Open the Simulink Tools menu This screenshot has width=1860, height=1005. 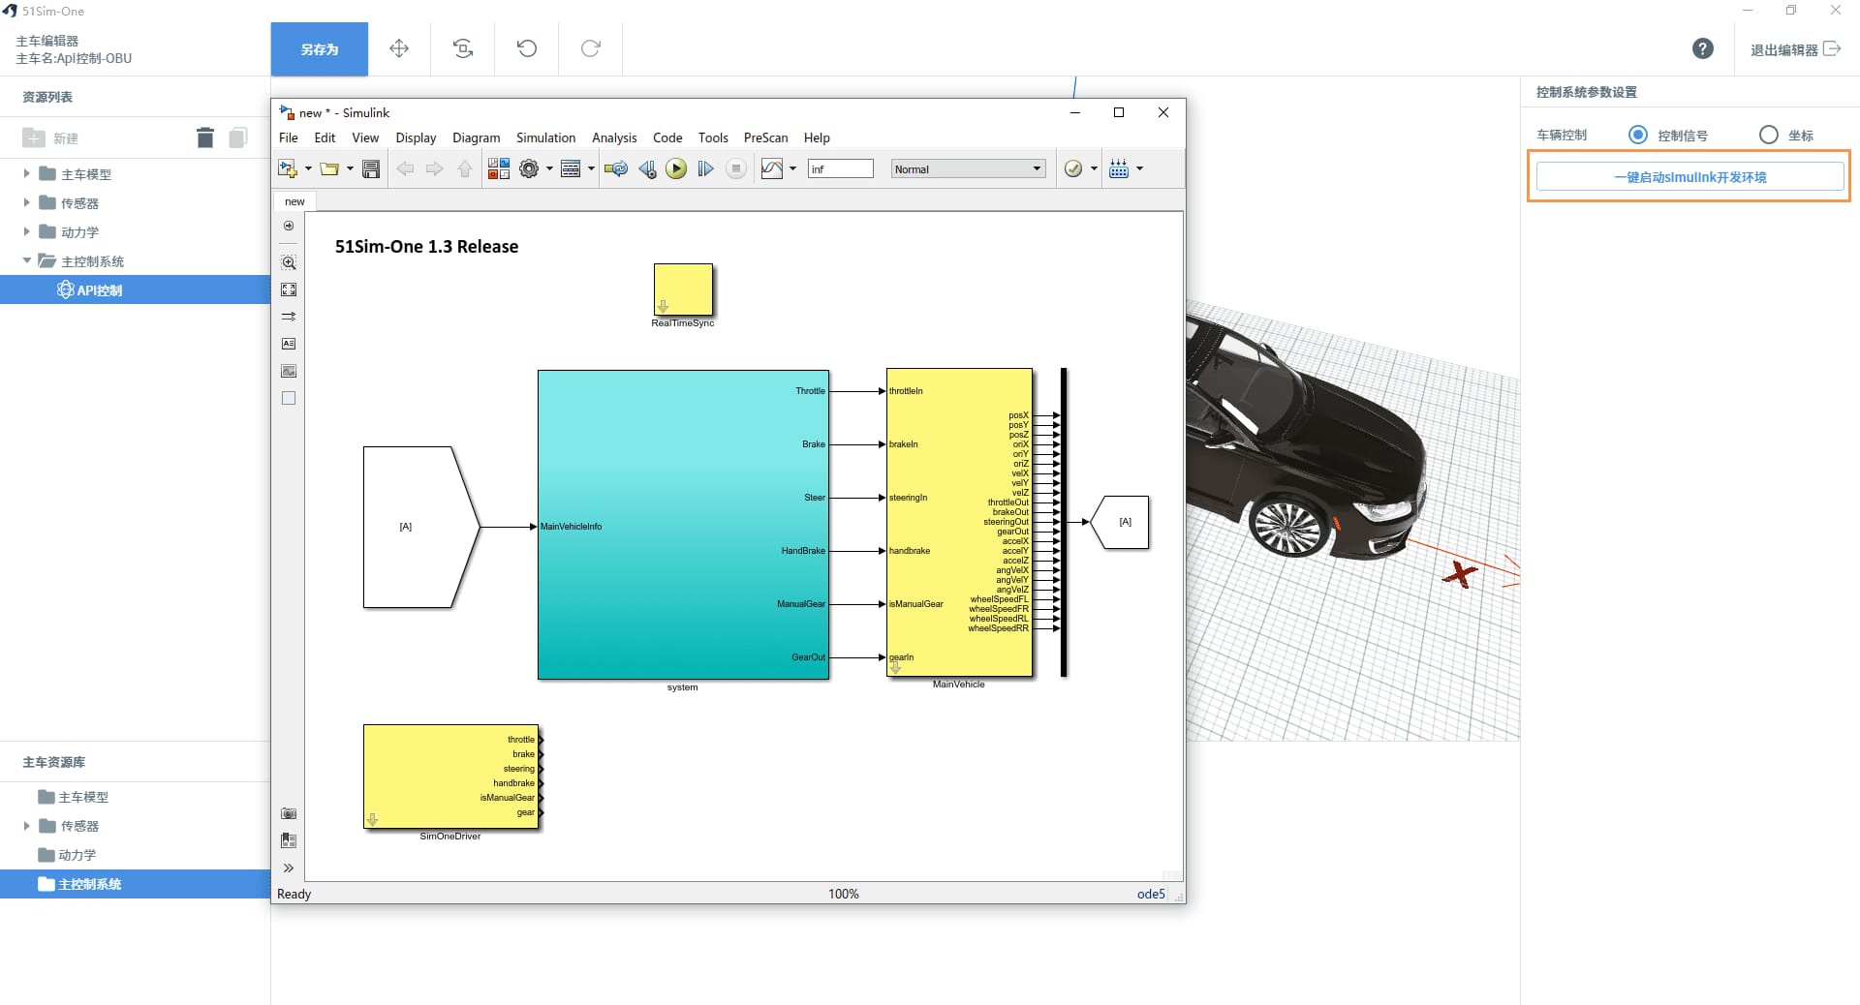tap(713, 137)
